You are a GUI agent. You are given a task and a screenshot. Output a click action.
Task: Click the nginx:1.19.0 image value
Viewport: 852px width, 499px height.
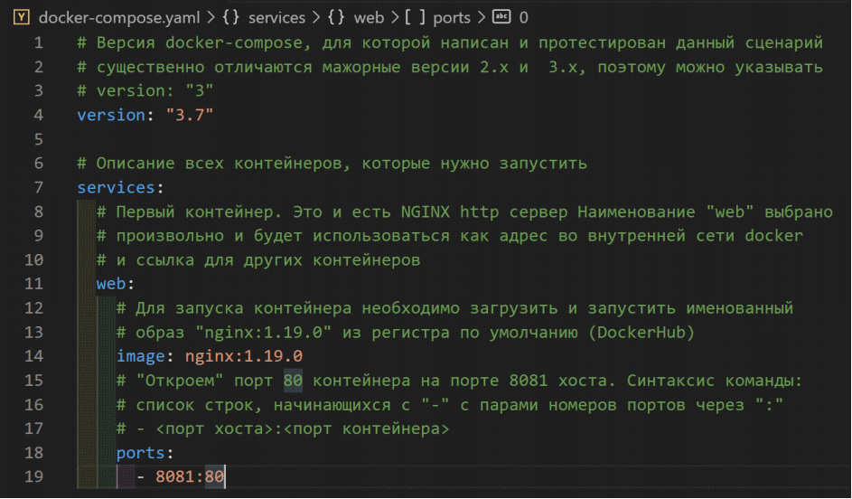(244, 356)
